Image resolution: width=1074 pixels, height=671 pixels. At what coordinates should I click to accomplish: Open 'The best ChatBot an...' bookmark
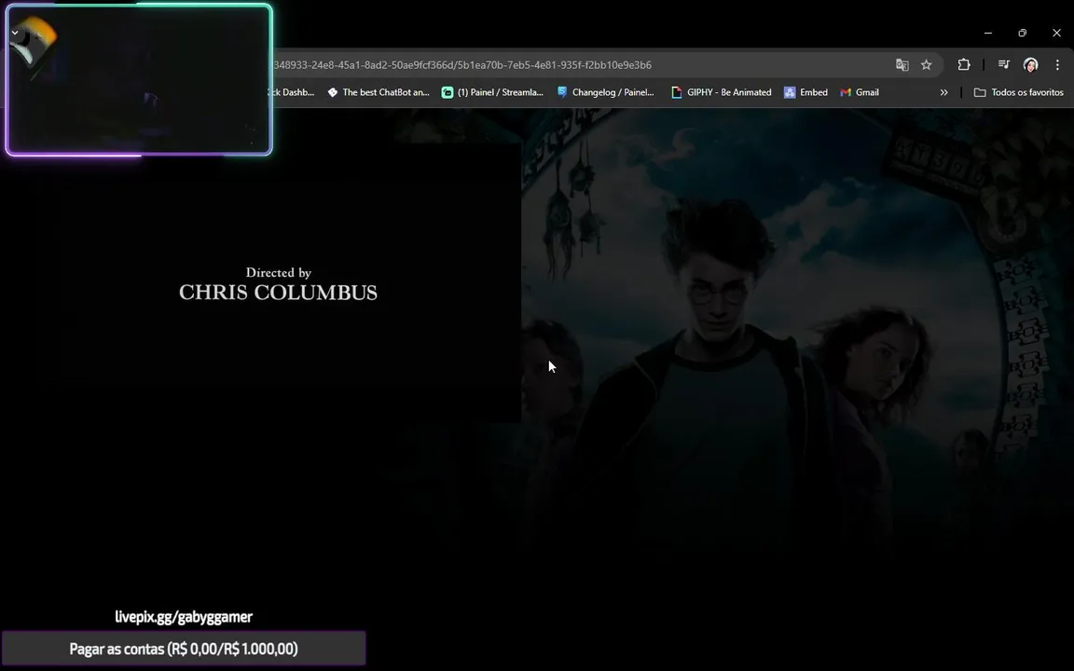click(379, 92)
